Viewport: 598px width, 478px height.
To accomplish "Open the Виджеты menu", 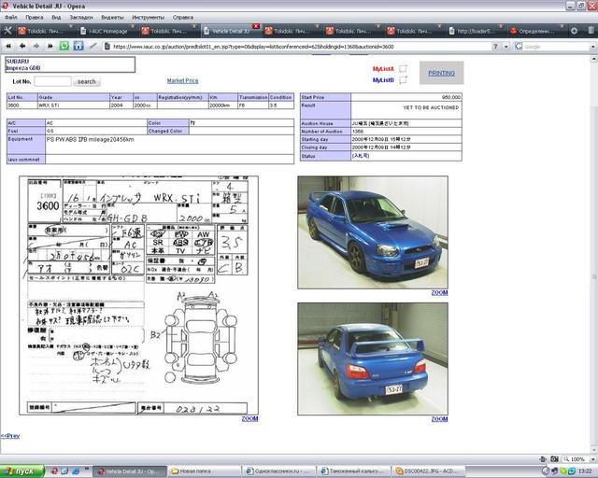I will click(x=112, y=17).
